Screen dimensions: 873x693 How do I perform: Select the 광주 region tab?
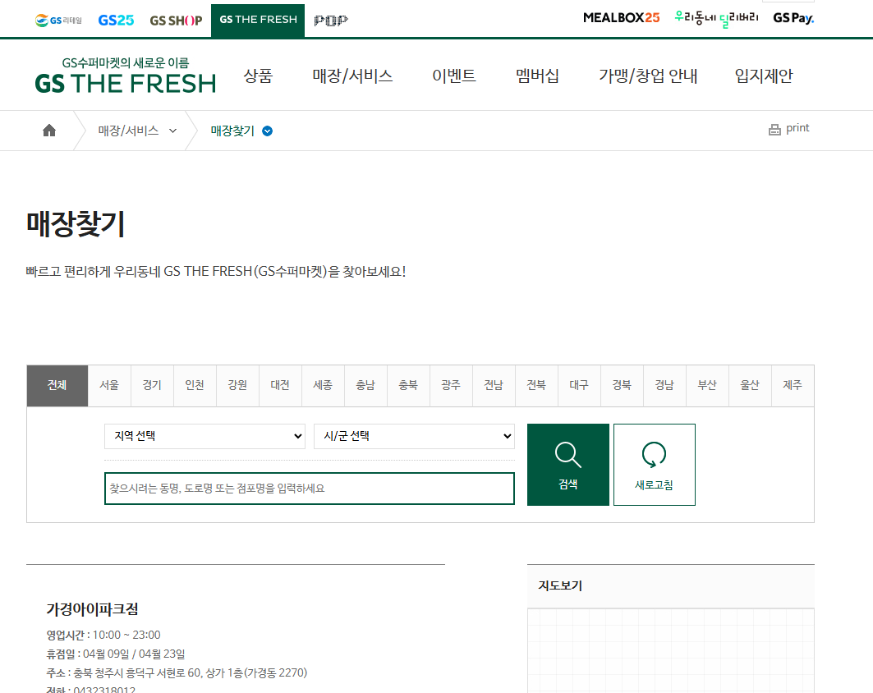point(451,385)
